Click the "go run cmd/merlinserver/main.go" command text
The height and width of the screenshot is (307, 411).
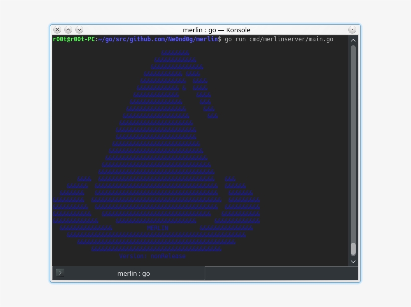(x=279, y=39)
